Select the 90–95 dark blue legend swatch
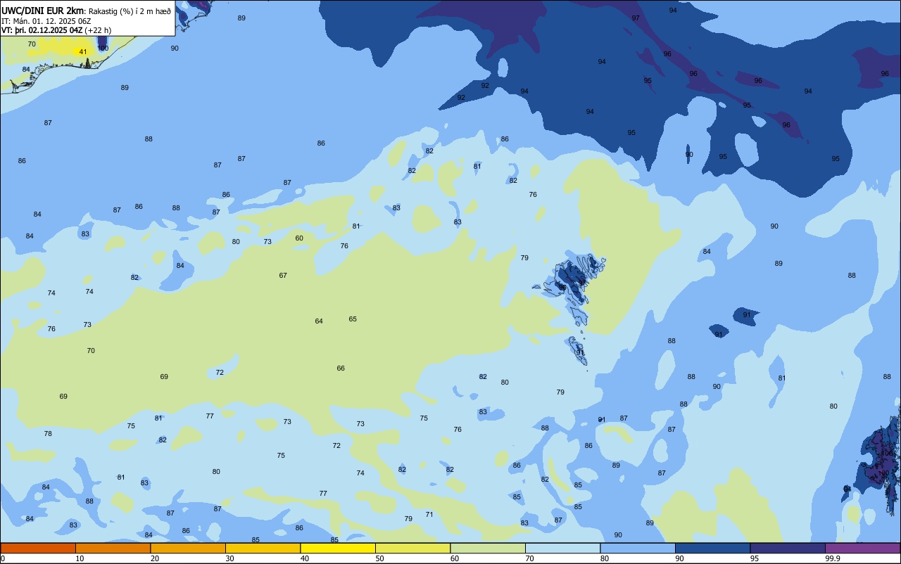Viewport: 901px width, 564px height. [x=712, y=548]
